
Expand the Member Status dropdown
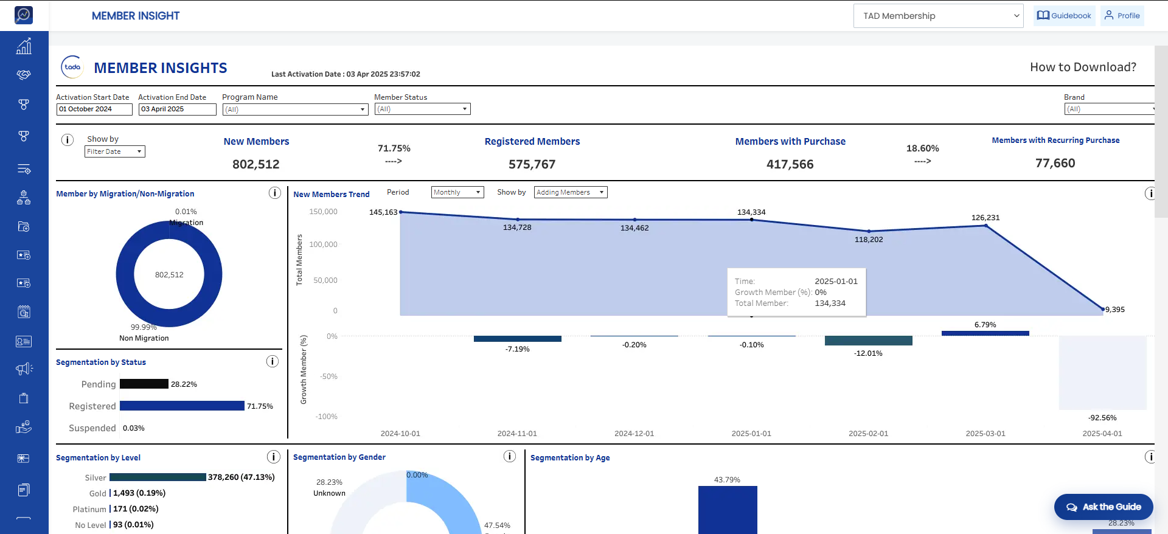pos(422,109)
